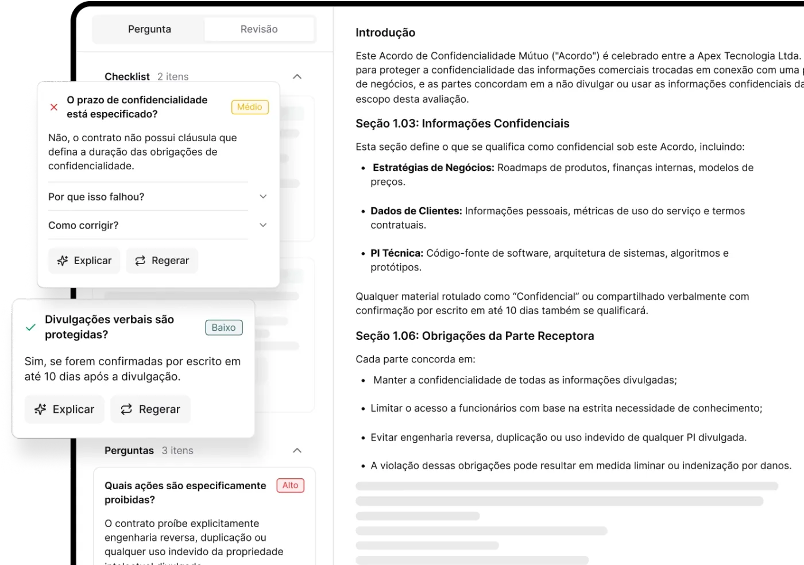804x565 pixels.
Task: Click sparkle icon on verbal disclosures Explicar
Action: (40, 409)
